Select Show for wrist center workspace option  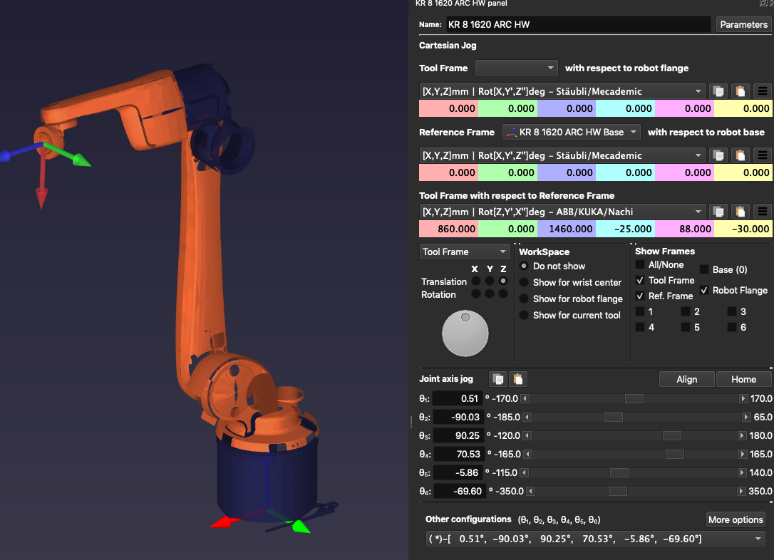[525, 282]
